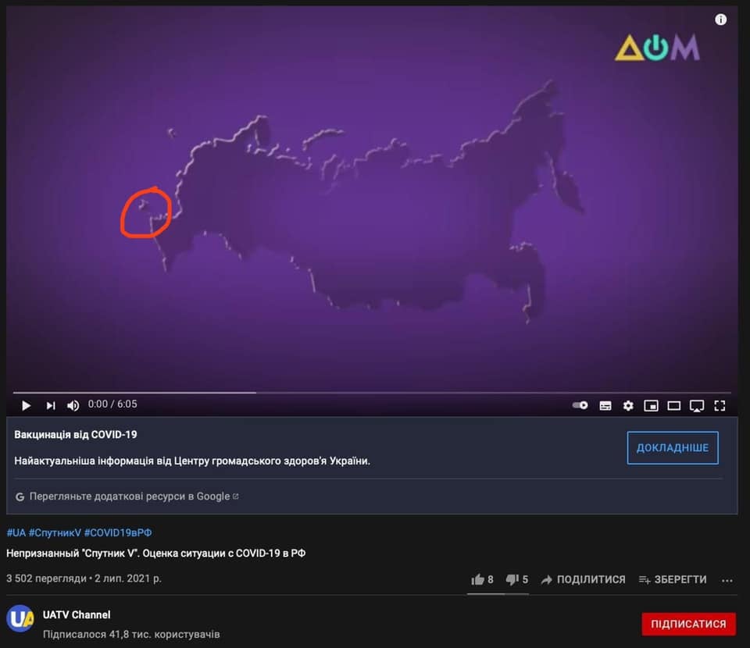
Task: Switch to theater mode
Action: coord(674,406)
